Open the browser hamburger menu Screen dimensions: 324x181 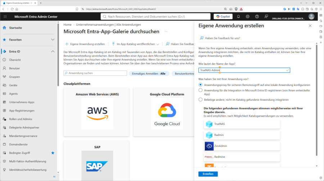[321, 9]
